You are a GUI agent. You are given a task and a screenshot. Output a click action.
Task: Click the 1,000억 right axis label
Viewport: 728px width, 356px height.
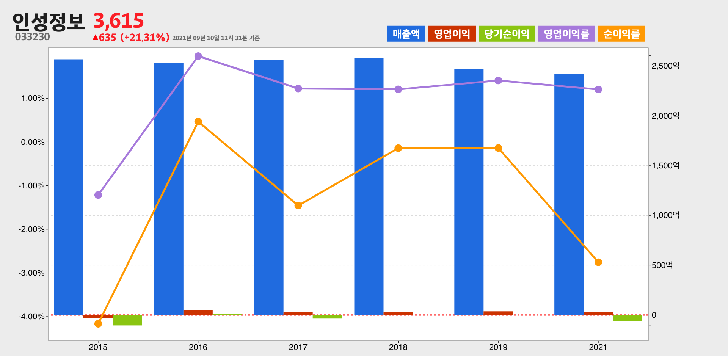[665, 215]
